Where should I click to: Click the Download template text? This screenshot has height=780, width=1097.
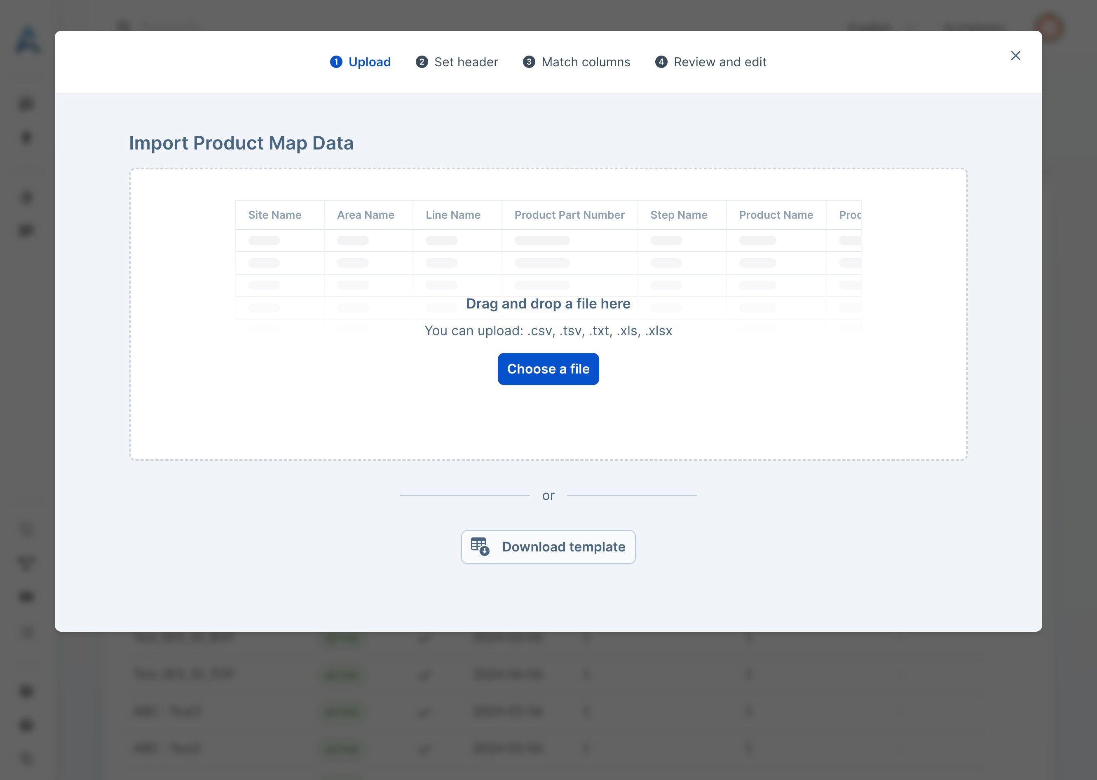563,546
